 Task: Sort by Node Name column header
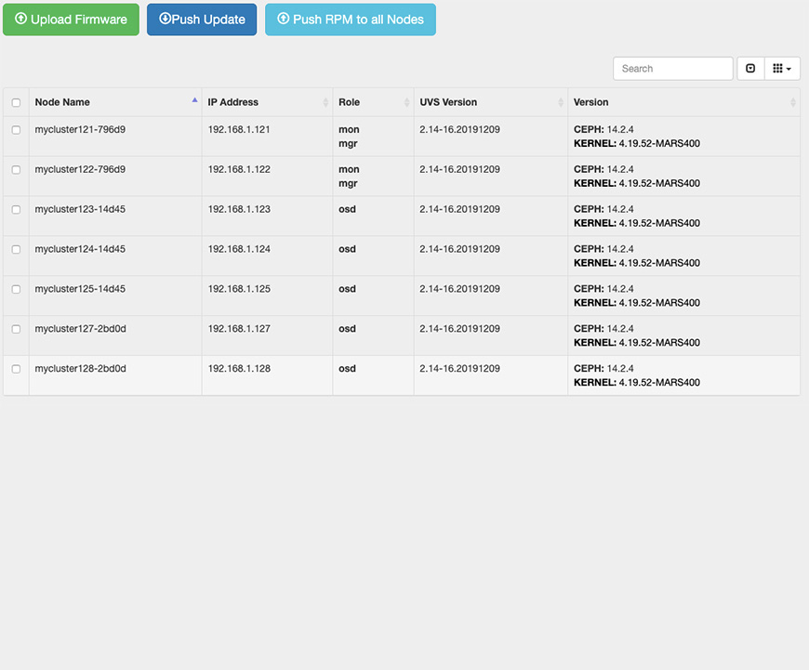point(115,102)
